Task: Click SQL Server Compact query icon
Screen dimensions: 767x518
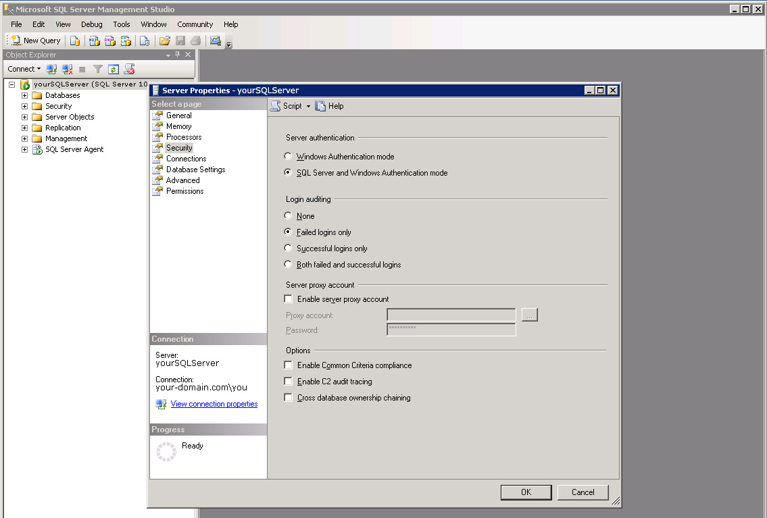Action: pyautogui.click(x=145, y=41)
